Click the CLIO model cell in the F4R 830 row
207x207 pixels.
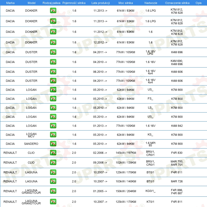31,153
